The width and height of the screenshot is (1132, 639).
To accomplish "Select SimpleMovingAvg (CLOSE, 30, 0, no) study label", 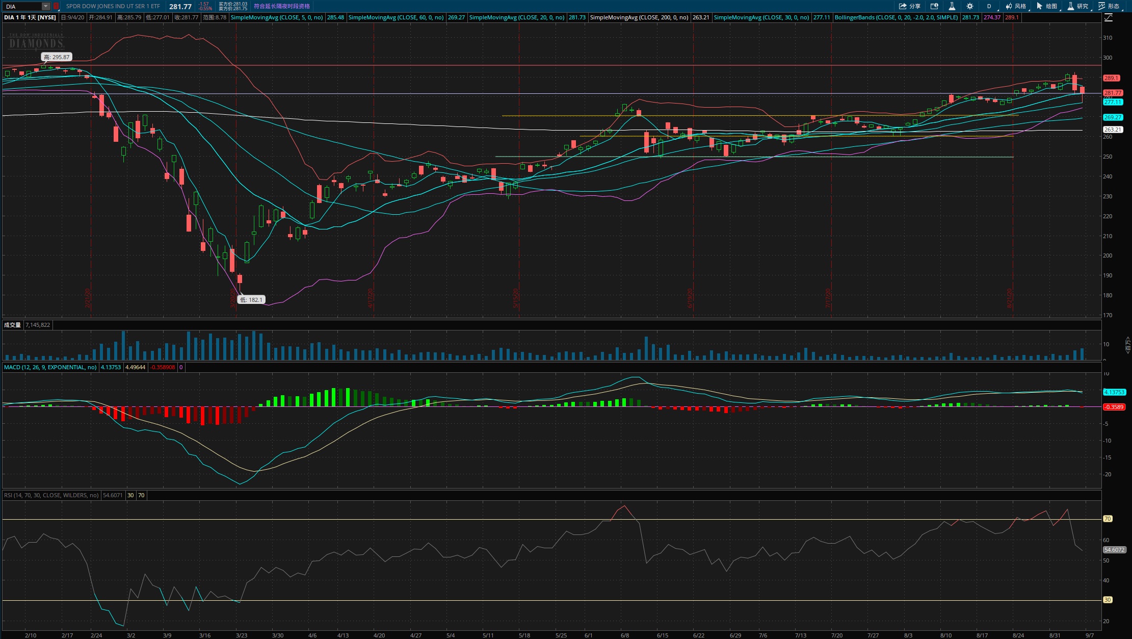I will (761, 17).
